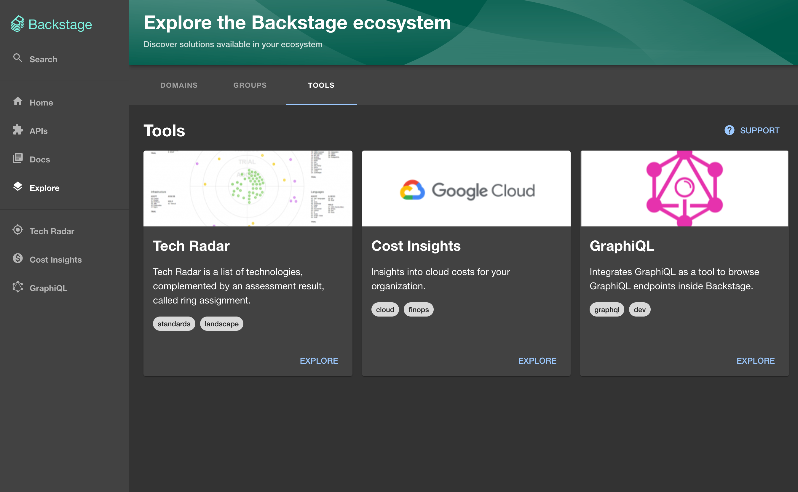Open the Docs sidebar item
798x492 pixels.
[x=40, y=159]
